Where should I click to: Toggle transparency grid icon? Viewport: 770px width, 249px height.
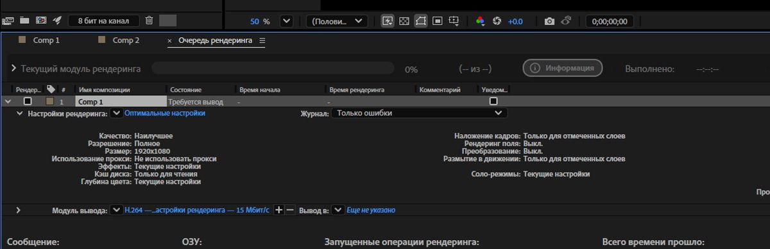404,21
